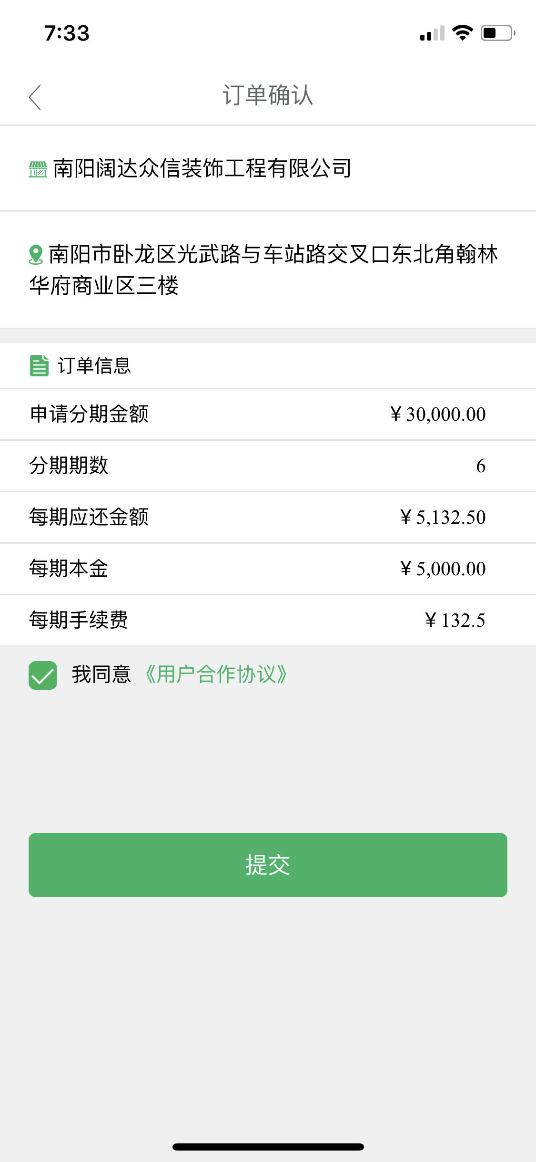Screen dimensions: 536x1162
Task: Tap the 订单信息 section header
Action: [94, 366]
